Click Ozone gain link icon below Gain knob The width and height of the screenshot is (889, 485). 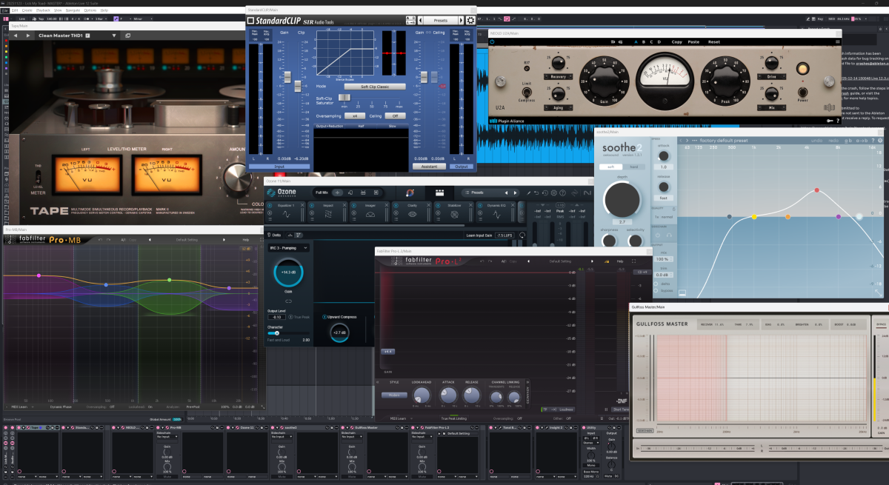pyautogui.click(x=289, y=301)
